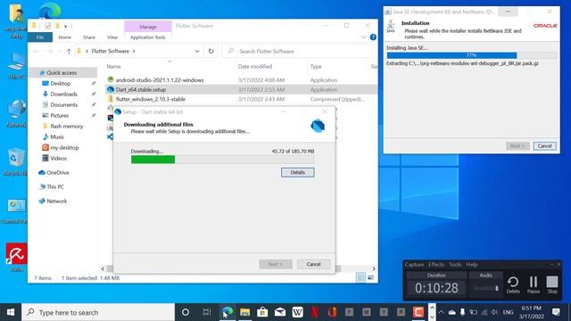
Task: Select Network in navigation pane
Action: click(x=56, y=201)
